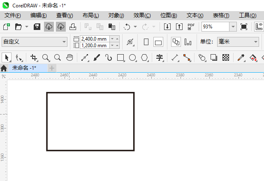Select the Dimension tool
The height and width of the screenshot is (181, 264).
tap(175, 57)
